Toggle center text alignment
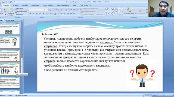The image size is (174, 97). pos(65,14)
